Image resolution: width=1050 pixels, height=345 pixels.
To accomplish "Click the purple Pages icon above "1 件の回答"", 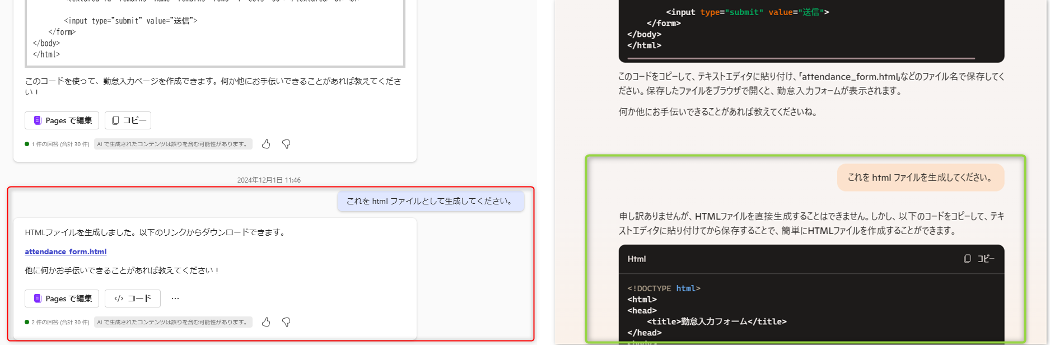I will click(38, 120).
